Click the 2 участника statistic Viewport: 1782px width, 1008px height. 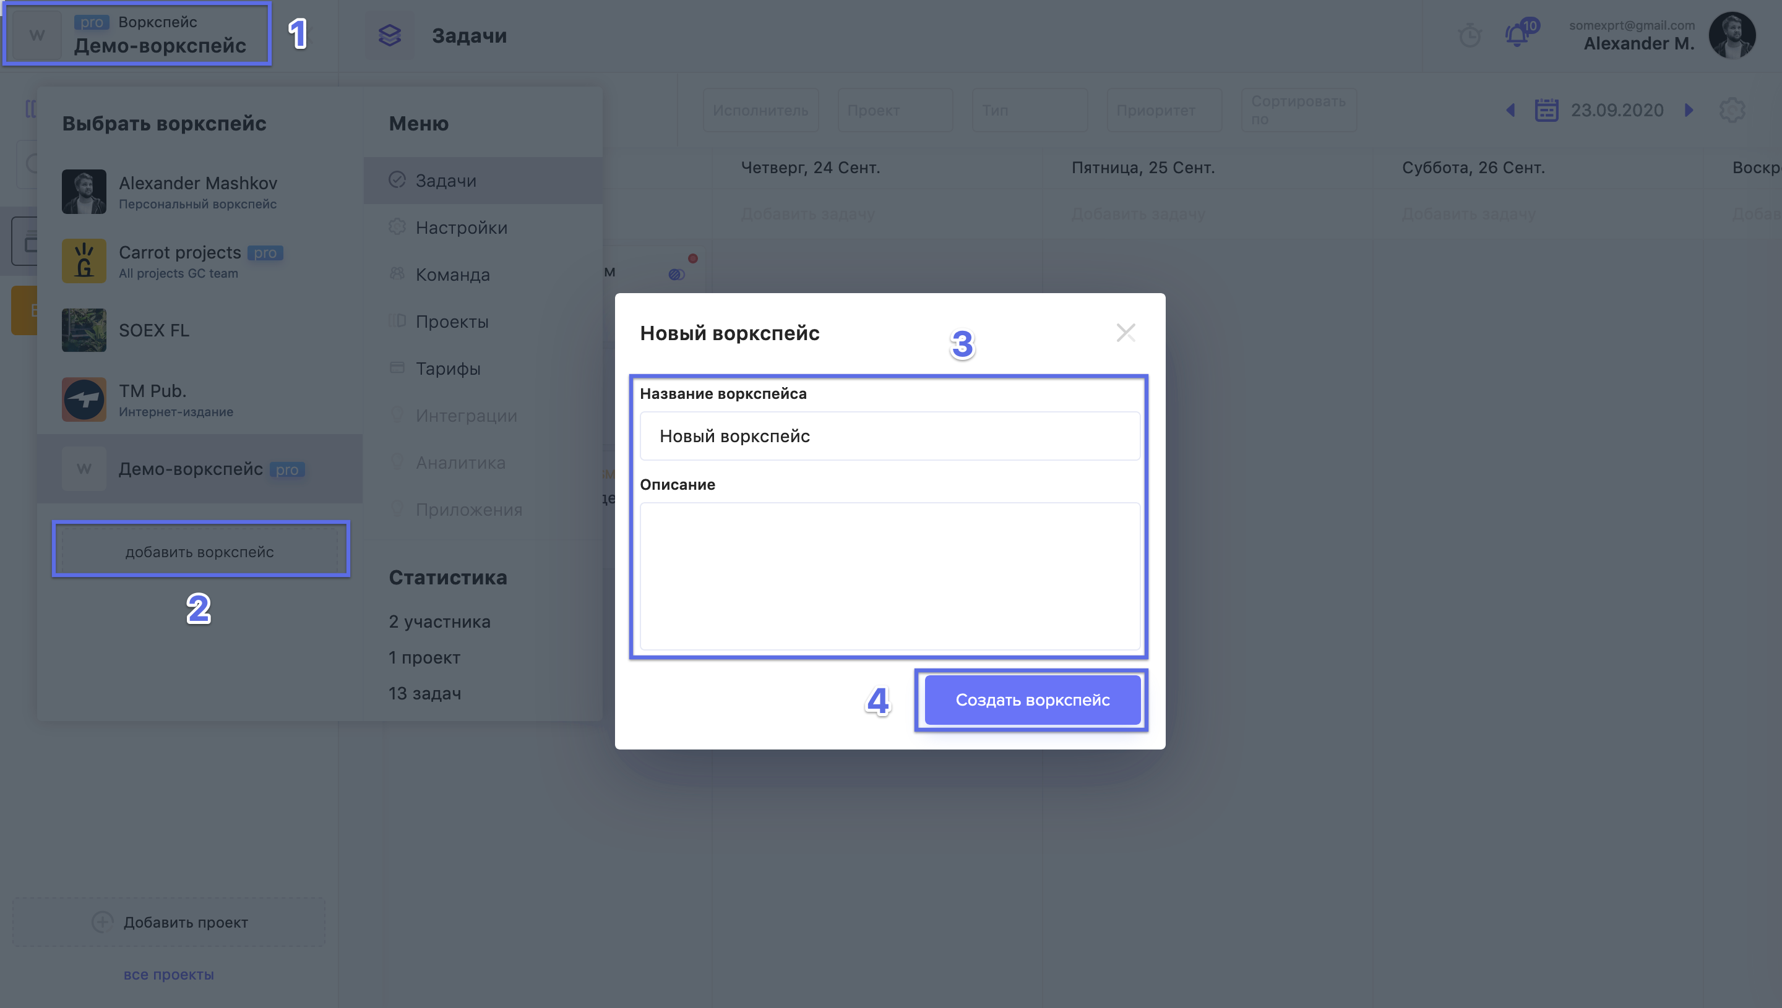coord(439,621)
